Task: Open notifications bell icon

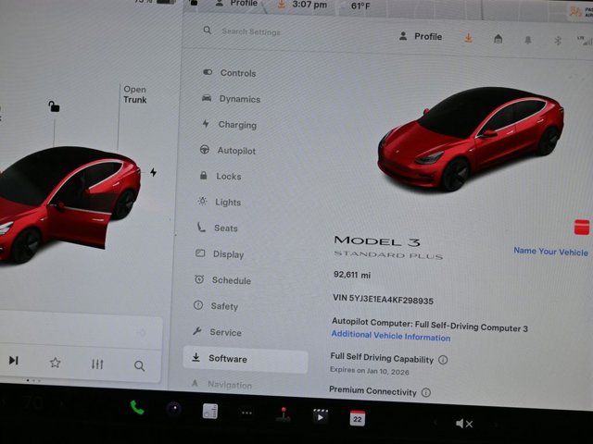Action: (x=528, y=40)
